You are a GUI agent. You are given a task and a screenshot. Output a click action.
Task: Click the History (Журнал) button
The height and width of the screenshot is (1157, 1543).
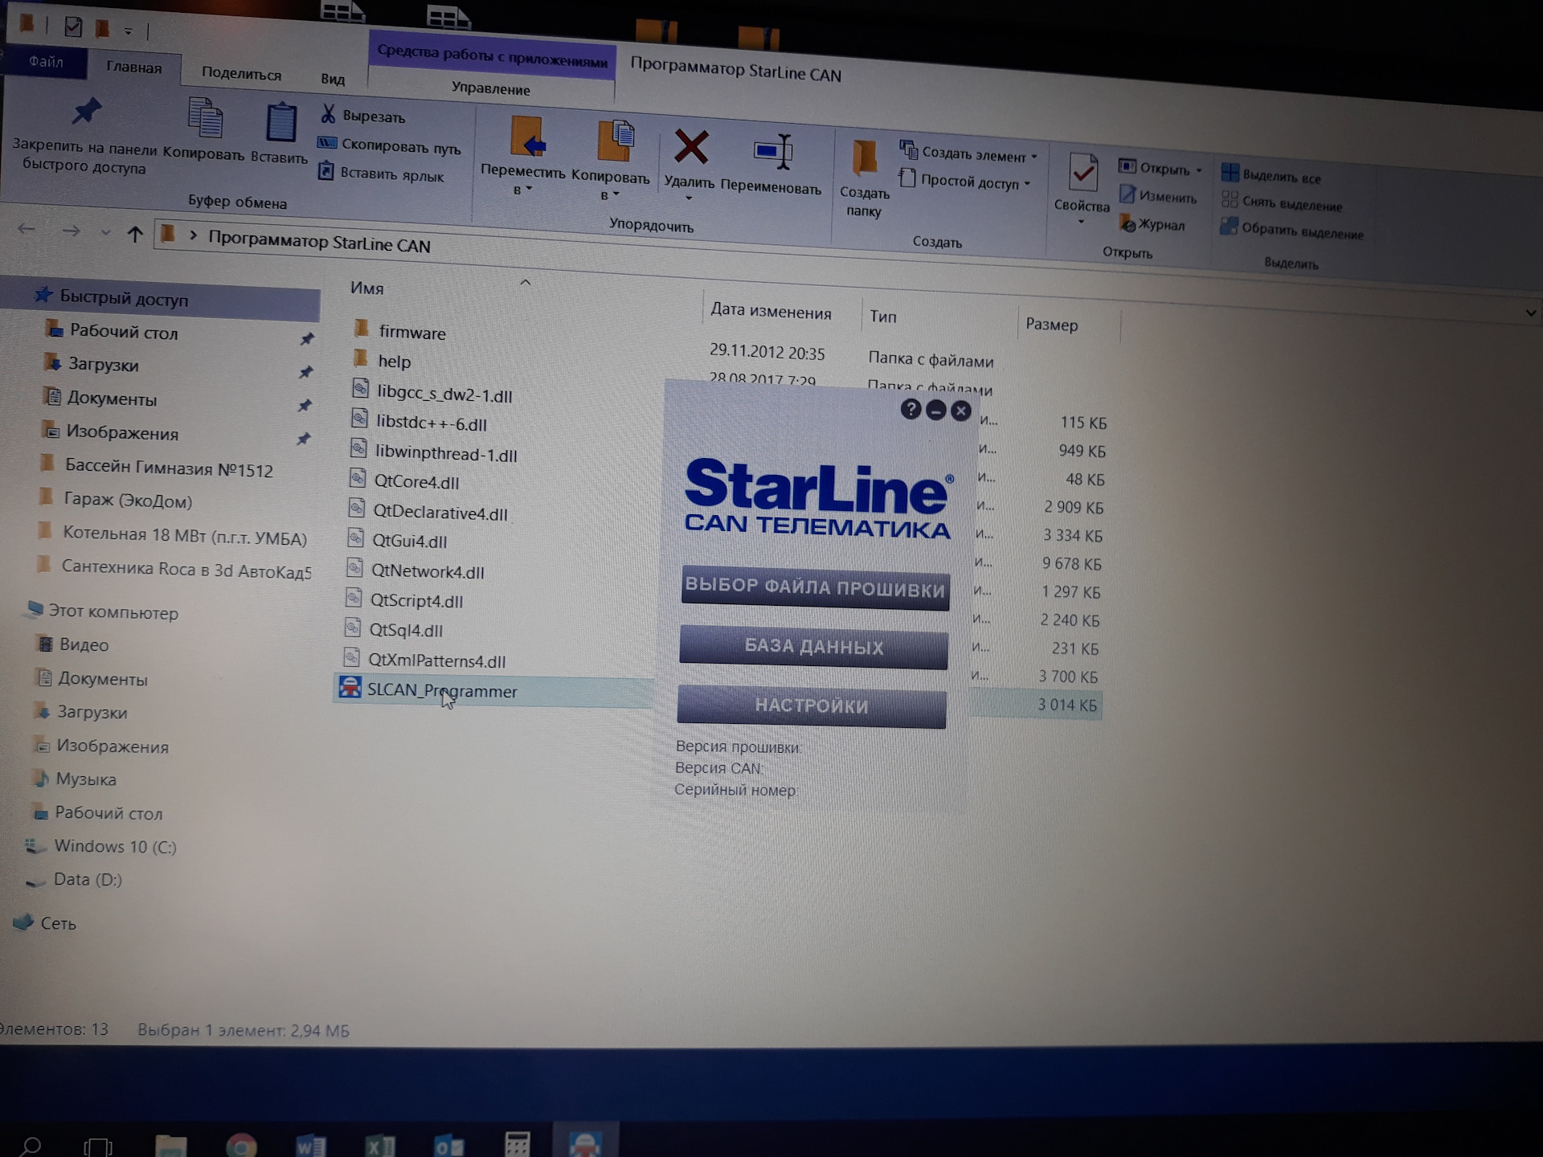[1152, 223]
